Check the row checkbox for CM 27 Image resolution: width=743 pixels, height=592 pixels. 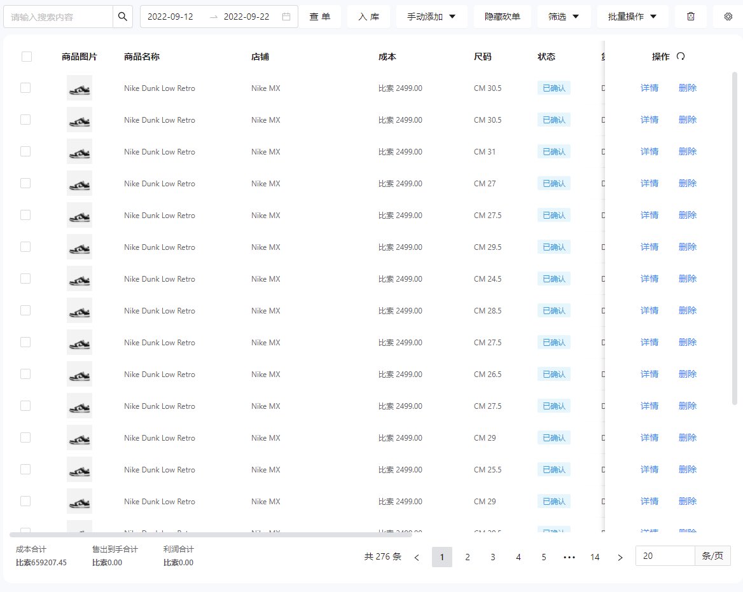point(25,183)
